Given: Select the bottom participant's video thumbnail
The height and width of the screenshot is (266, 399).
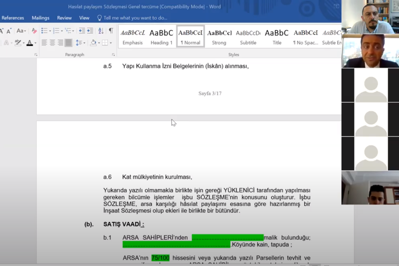Looking at the screenshot, I should (x=370, y=188).
